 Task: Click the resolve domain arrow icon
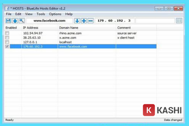click(77, 21)
